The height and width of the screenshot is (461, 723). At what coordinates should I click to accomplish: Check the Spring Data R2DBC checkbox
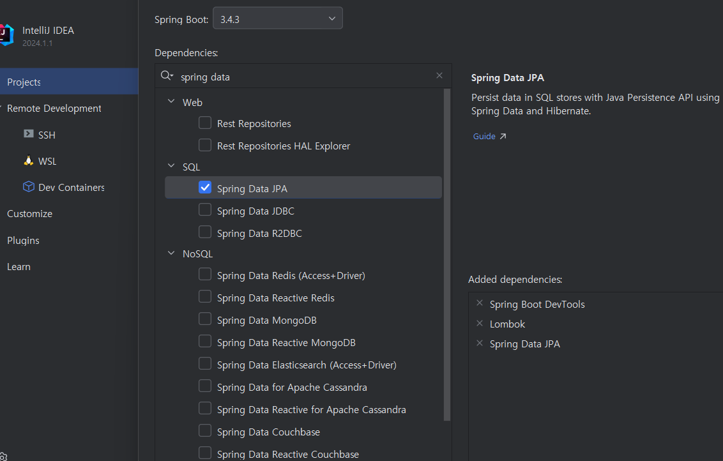coord(205,231)
